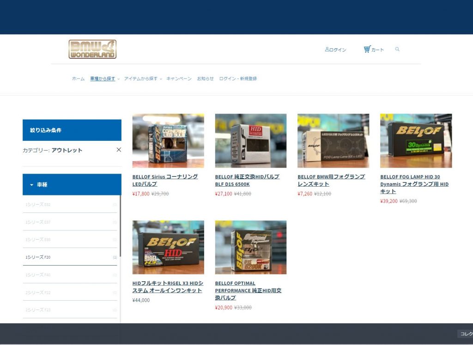473x345 pixels.
Task: Click the sale price ¥27,100
Action: [224, 194]
